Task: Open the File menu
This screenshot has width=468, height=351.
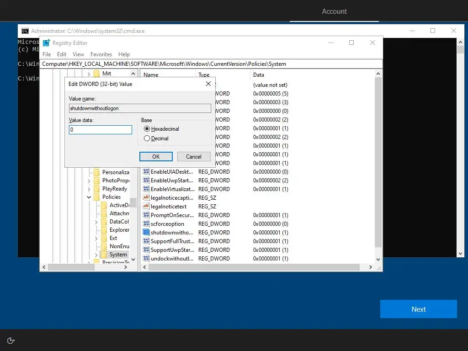Action: tap(47, 54)
